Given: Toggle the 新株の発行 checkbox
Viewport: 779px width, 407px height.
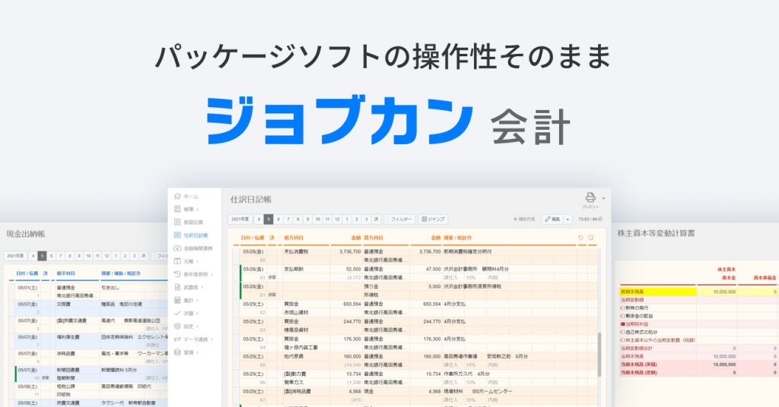Looking at the screenshot, I should [623, 308].
